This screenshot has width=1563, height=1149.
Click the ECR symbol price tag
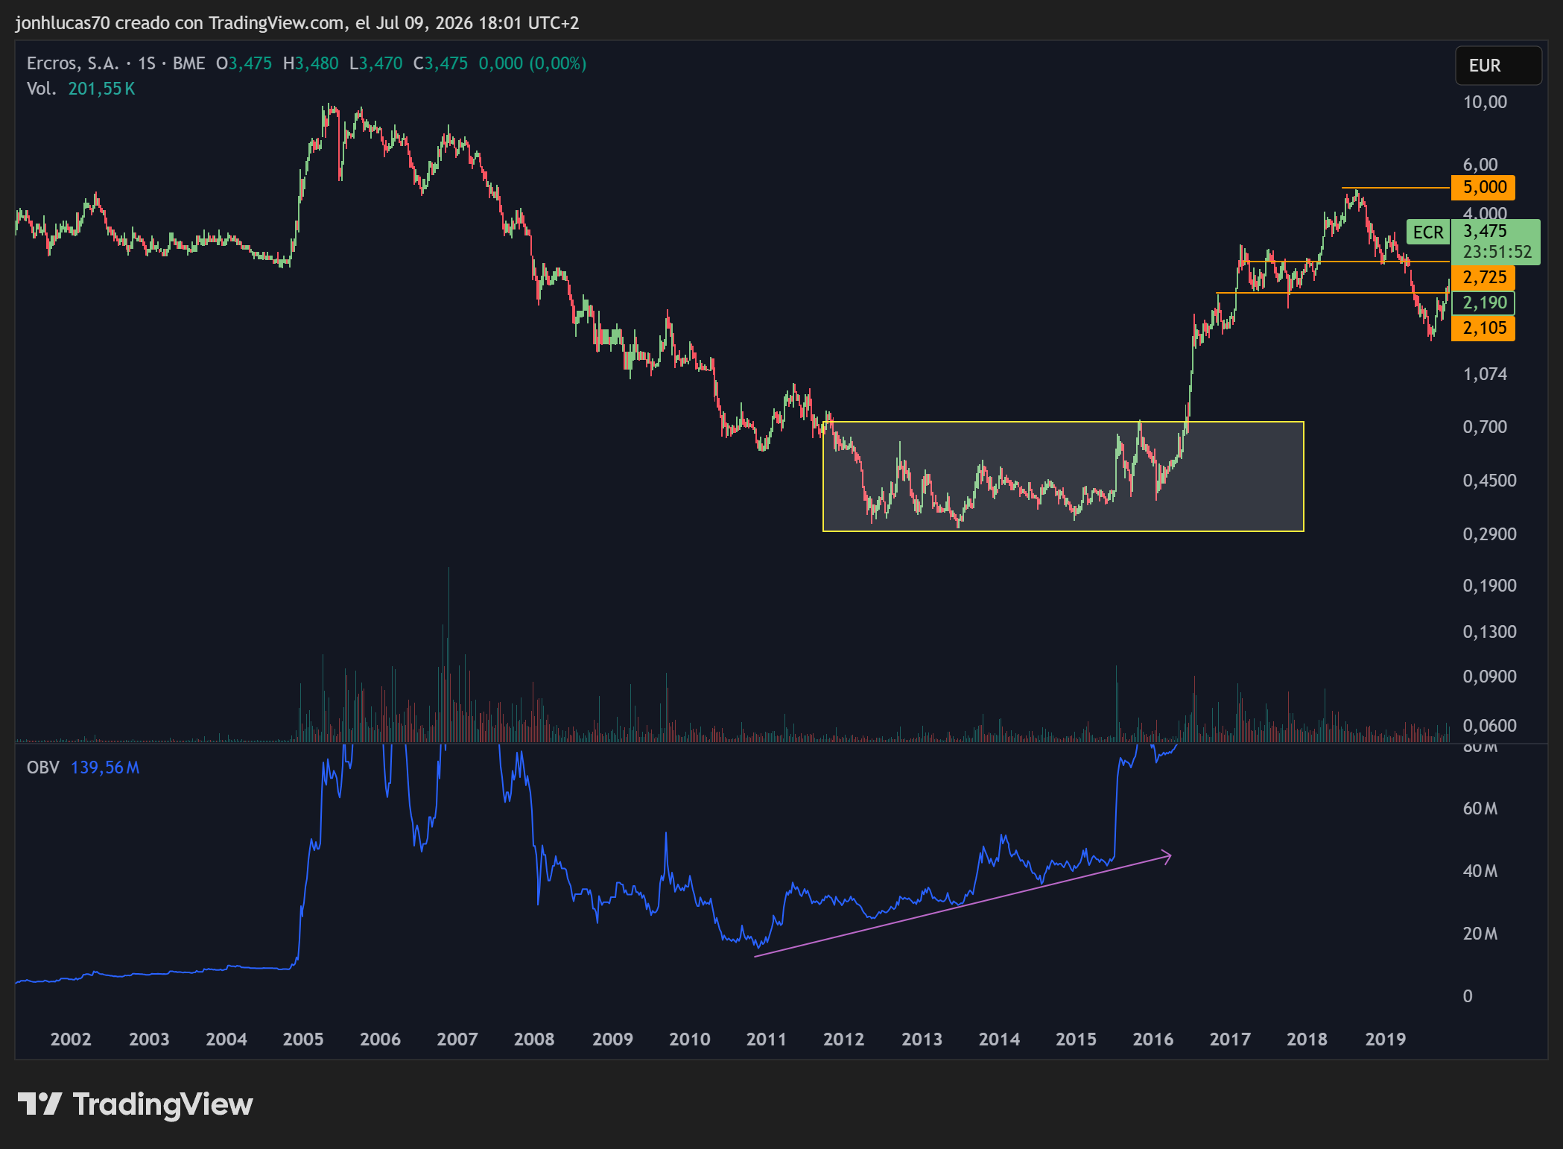point(1427,232)
